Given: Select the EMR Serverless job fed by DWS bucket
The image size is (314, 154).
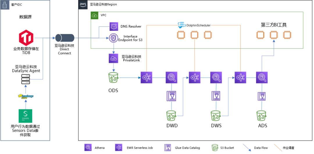Looking at the screenshot, I should coord(240,77).
